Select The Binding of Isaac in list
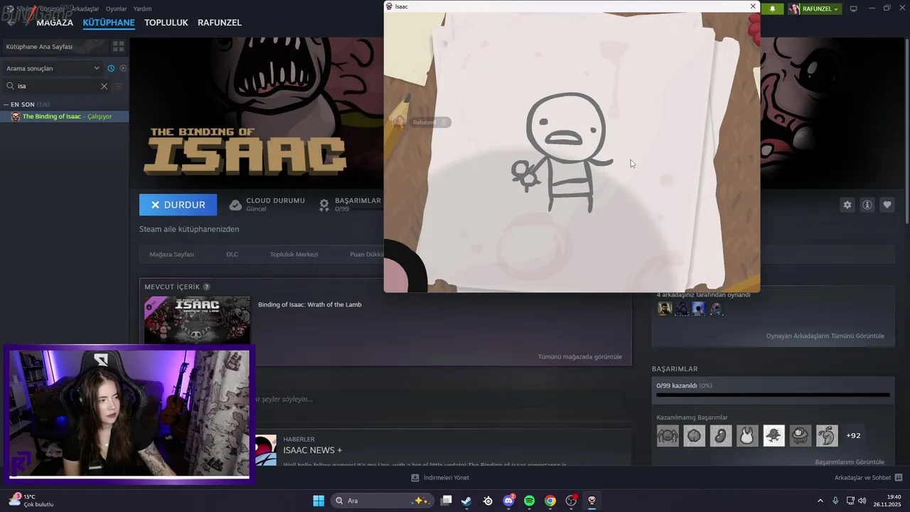The image size is (910, 512). click(x=64, y=117)
